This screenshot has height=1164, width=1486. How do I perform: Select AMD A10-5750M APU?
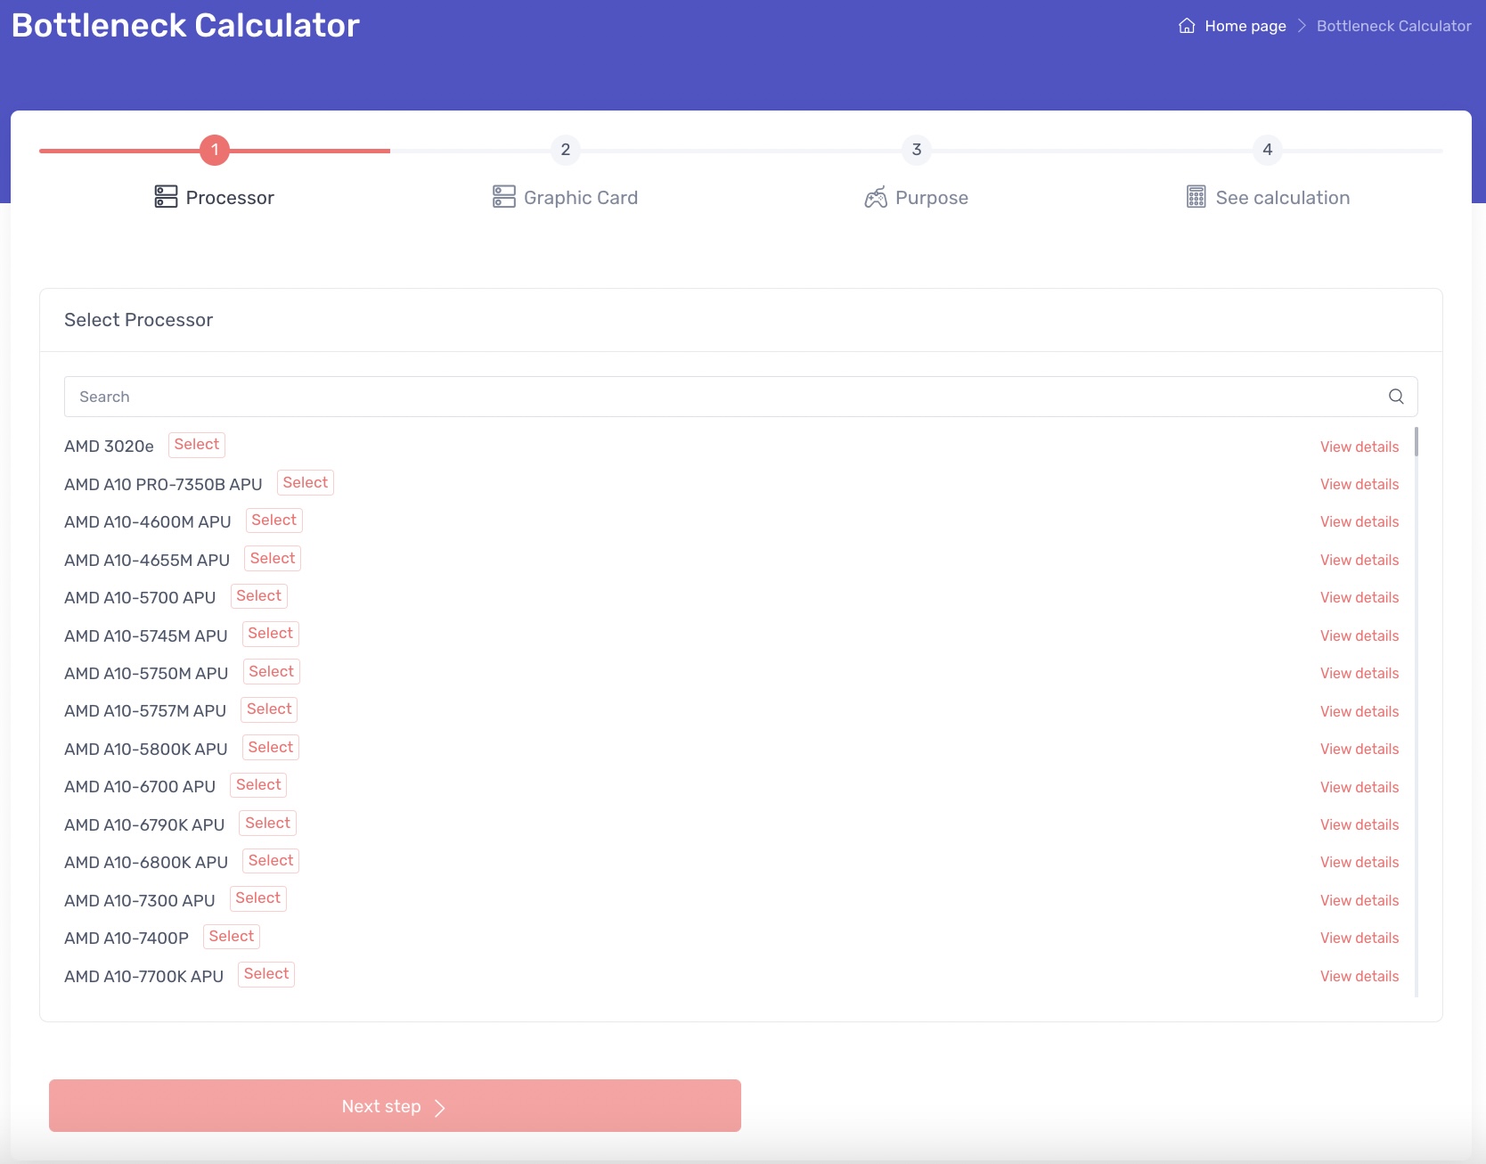(x=272, y=672)
